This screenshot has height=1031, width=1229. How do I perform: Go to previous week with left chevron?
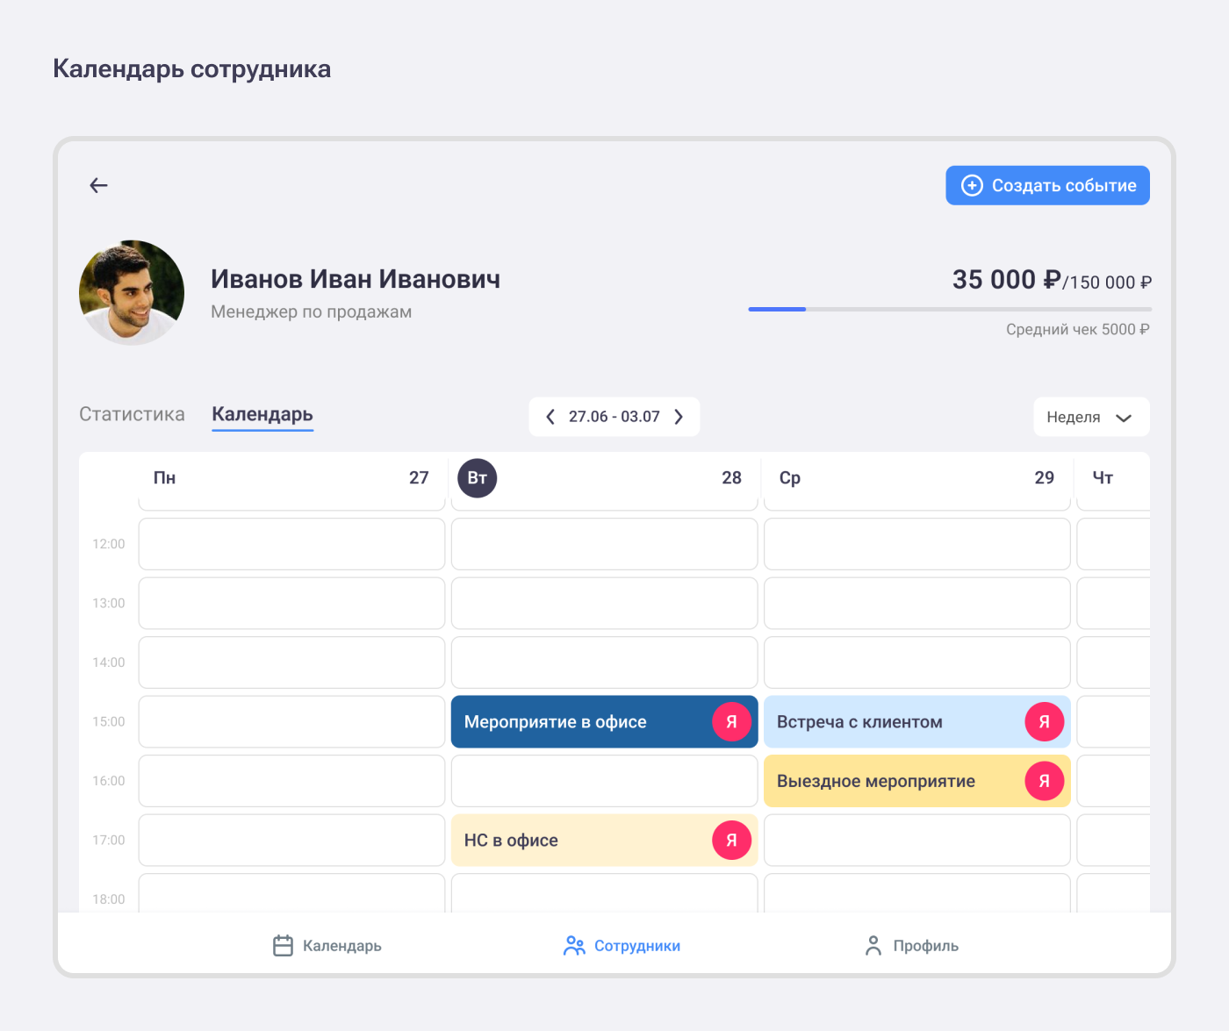pos(550,417)
